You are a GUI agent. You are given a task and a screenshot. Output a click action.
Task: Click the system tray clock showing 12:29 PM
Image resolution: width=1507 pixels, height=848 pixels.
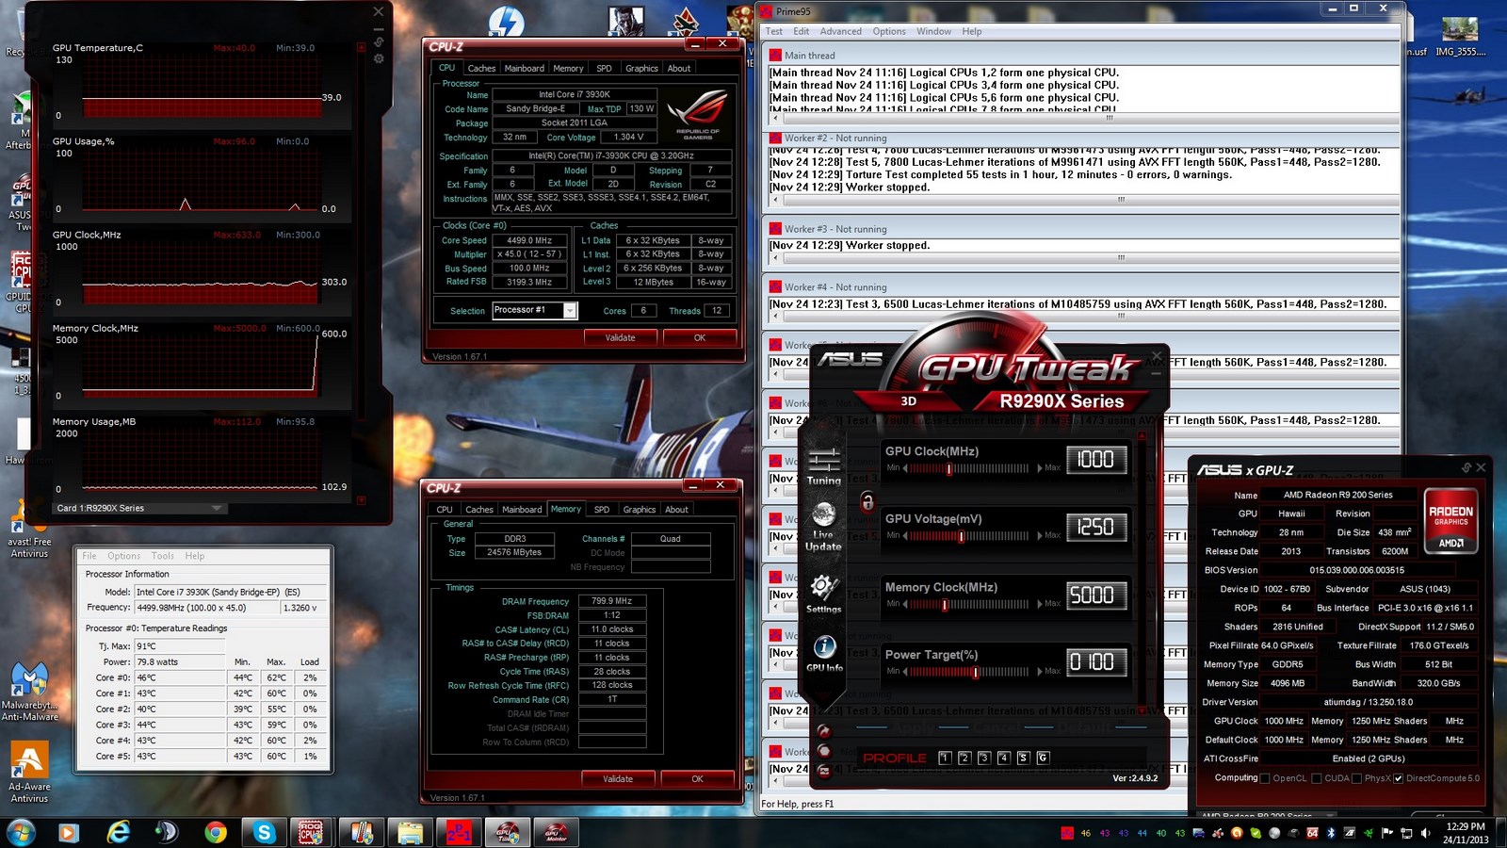[x=1465, y=833]
